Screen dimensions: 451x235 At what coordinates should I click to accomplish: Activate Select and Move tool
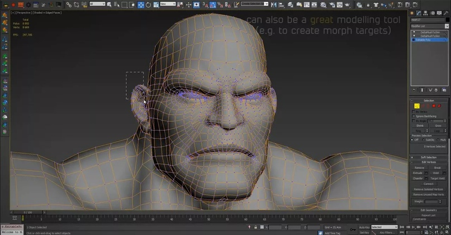pyautogui.click(x=141, y=4)
